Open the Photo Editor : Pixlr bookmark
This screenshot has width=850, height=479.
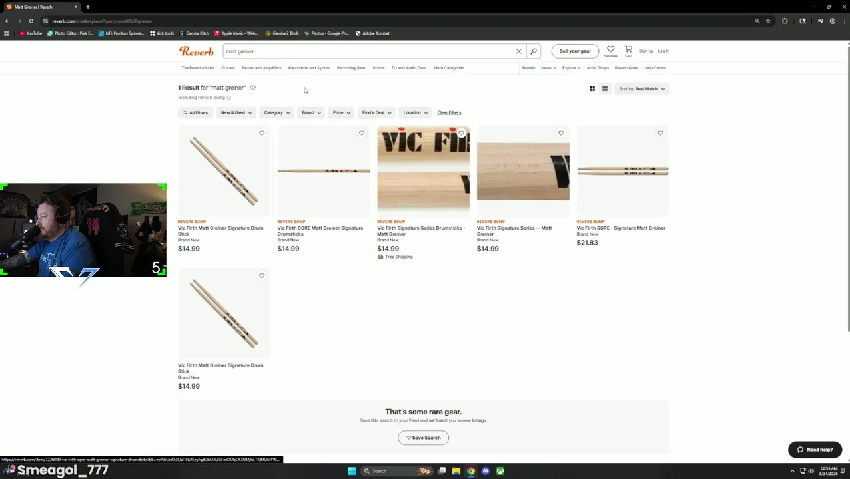tap(70, 33)
